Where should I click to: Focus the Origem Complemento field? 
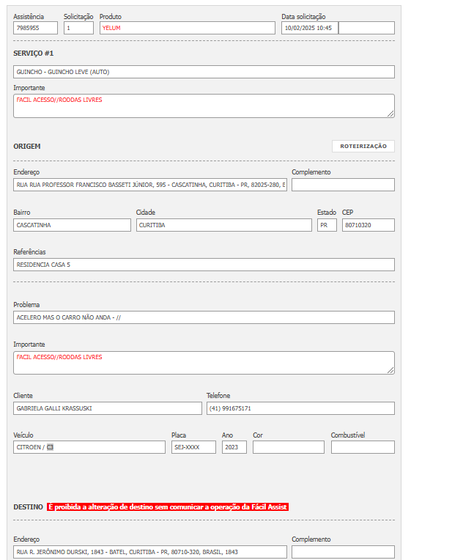(343, 185)
